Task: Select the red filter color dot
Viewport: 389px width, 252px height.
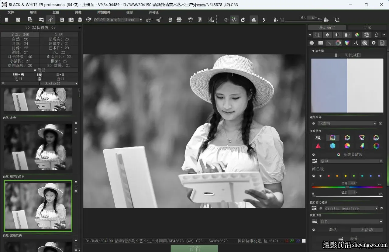Action: 329,176
